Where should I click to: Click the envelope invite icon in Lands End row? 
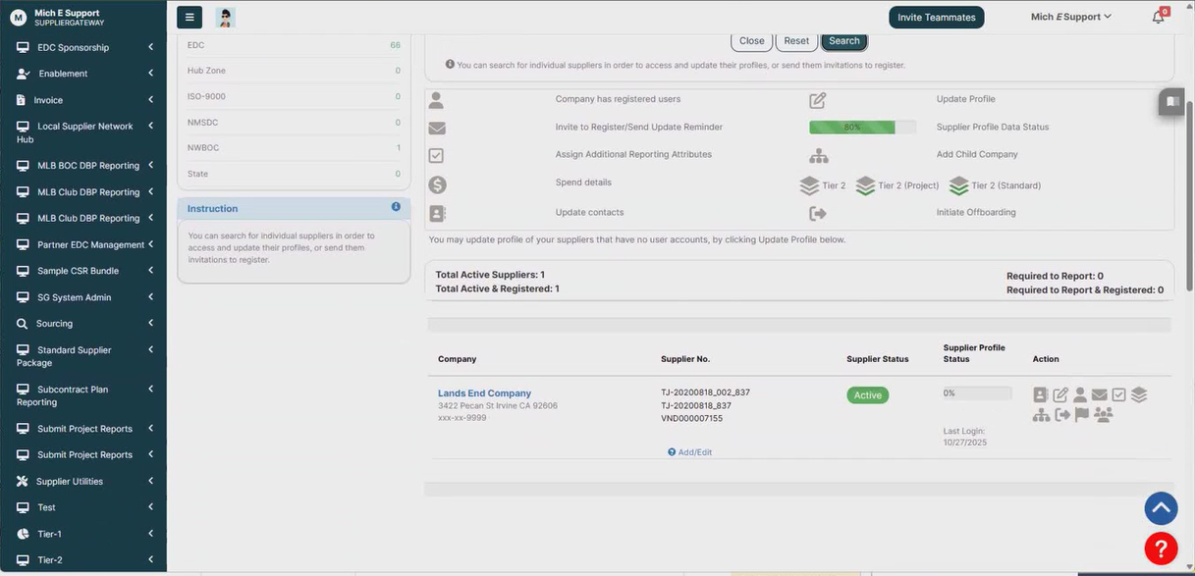(1100, 395)
